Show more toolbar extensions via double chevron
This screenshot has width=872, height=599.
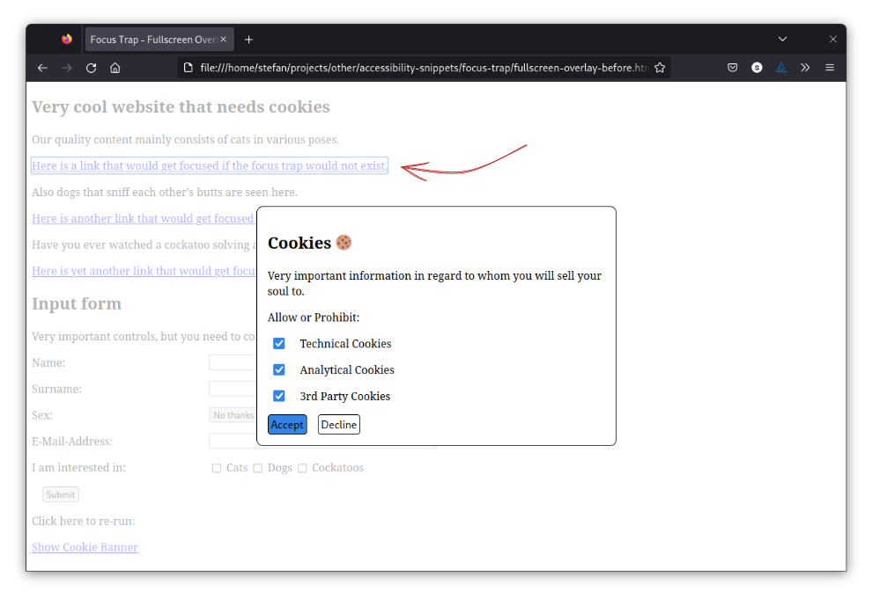coord(805,68)
